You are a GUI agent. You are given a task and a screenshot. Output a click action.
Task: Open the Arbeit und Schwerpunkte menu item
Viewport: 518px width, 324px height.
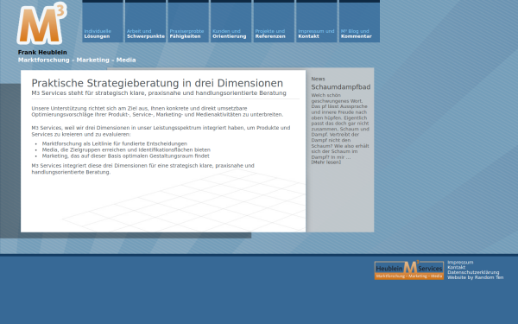pyautogui.click(x=145, y=21)
